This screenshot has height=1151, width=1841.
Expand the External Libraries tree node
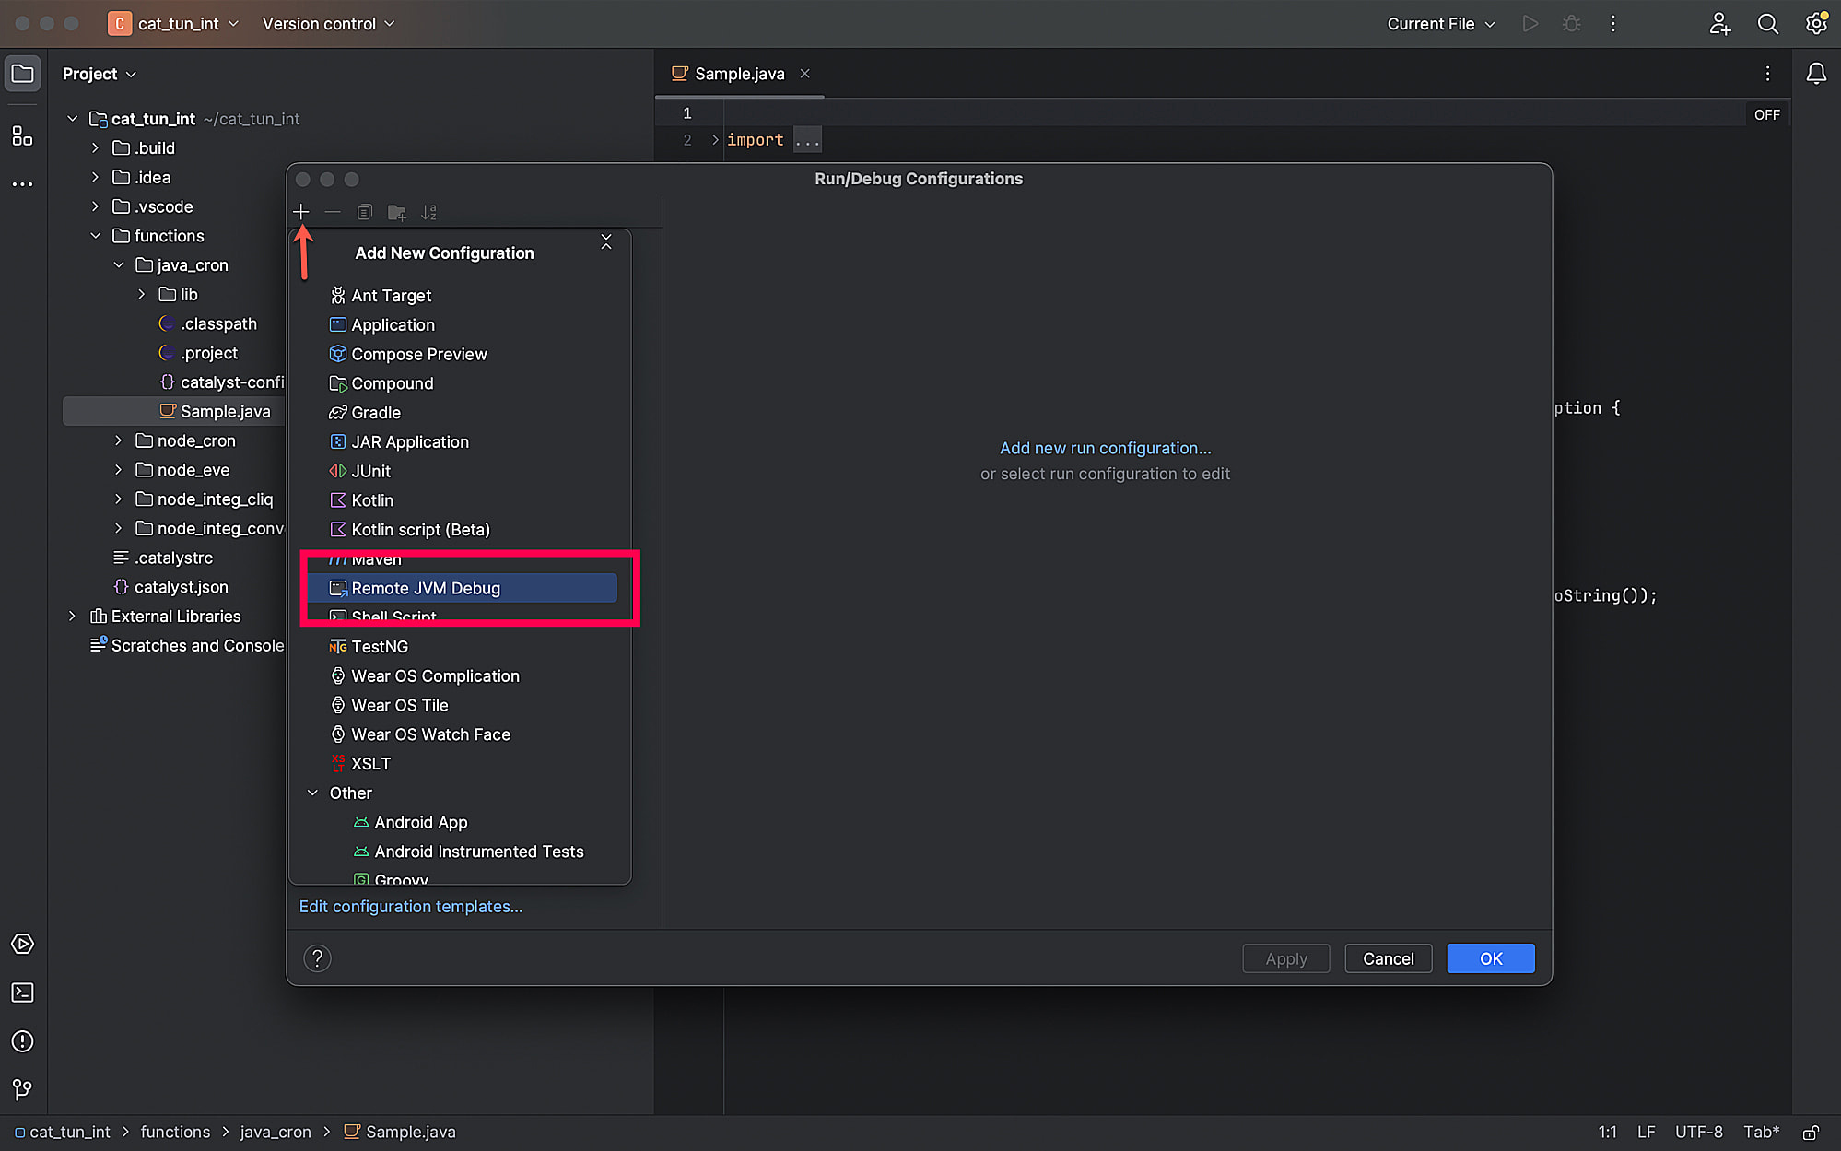pyautogui.click(x=73, y=616)
